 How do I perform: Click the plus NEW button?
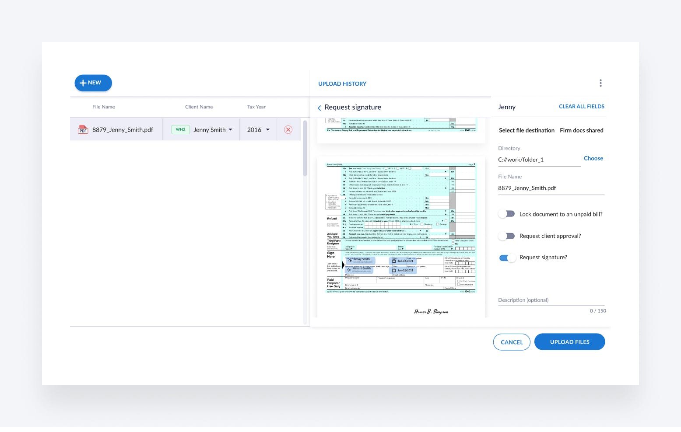tap(93, 83)
